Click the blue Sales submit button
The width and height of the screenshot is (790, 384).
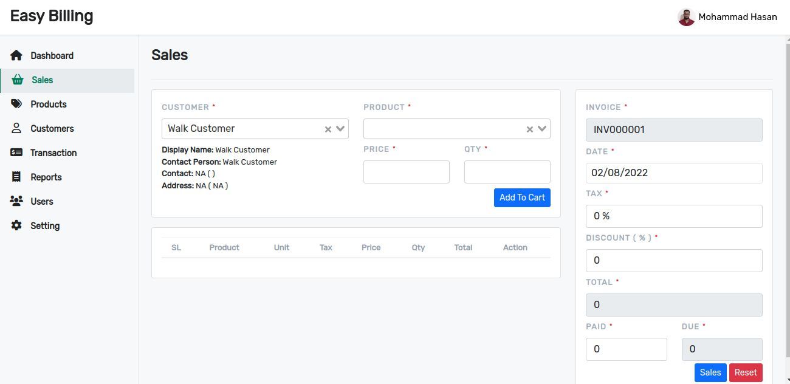point(710,372)
